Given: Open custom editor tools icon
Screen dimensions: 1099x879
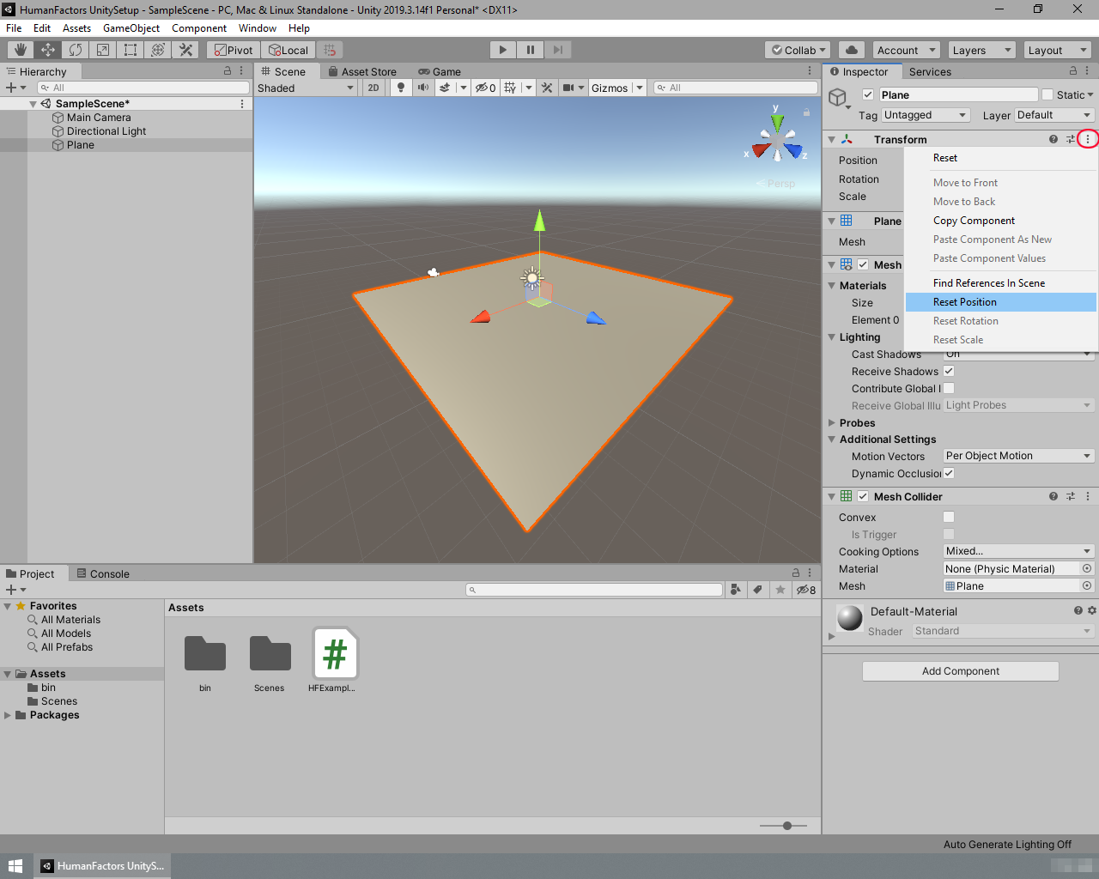Looking at the screenshot, I should [x=185, y=50].
